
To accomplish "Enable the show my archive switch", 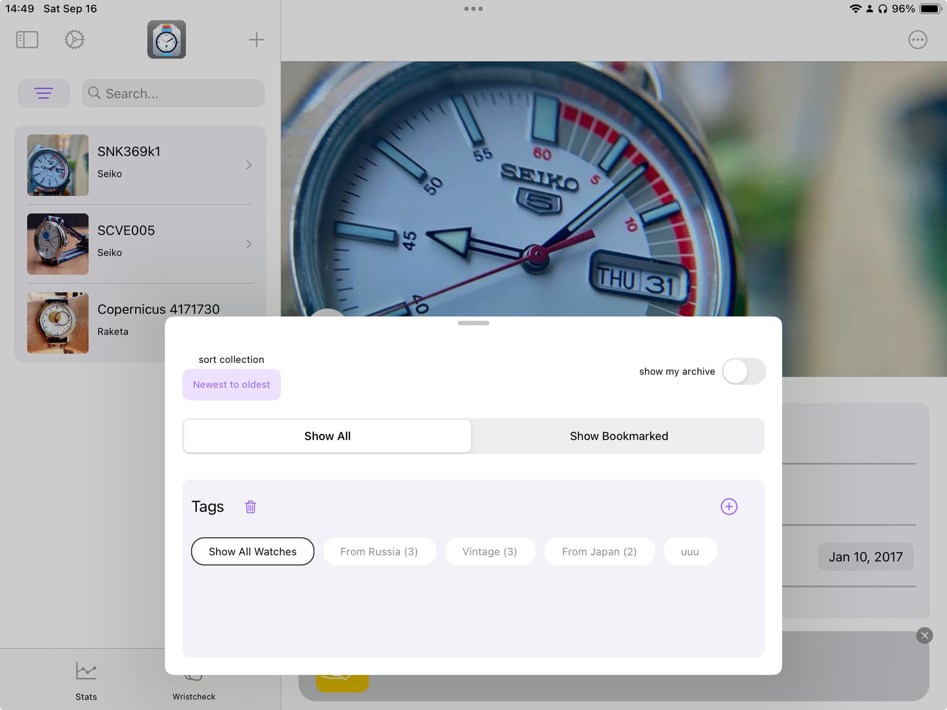I will [743, 371].
